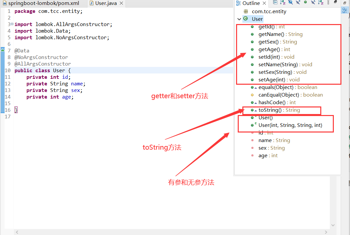350x235 pixels.
Task: Toggle Hide Local Types in Outline toolbar
Action: point(313,2)
